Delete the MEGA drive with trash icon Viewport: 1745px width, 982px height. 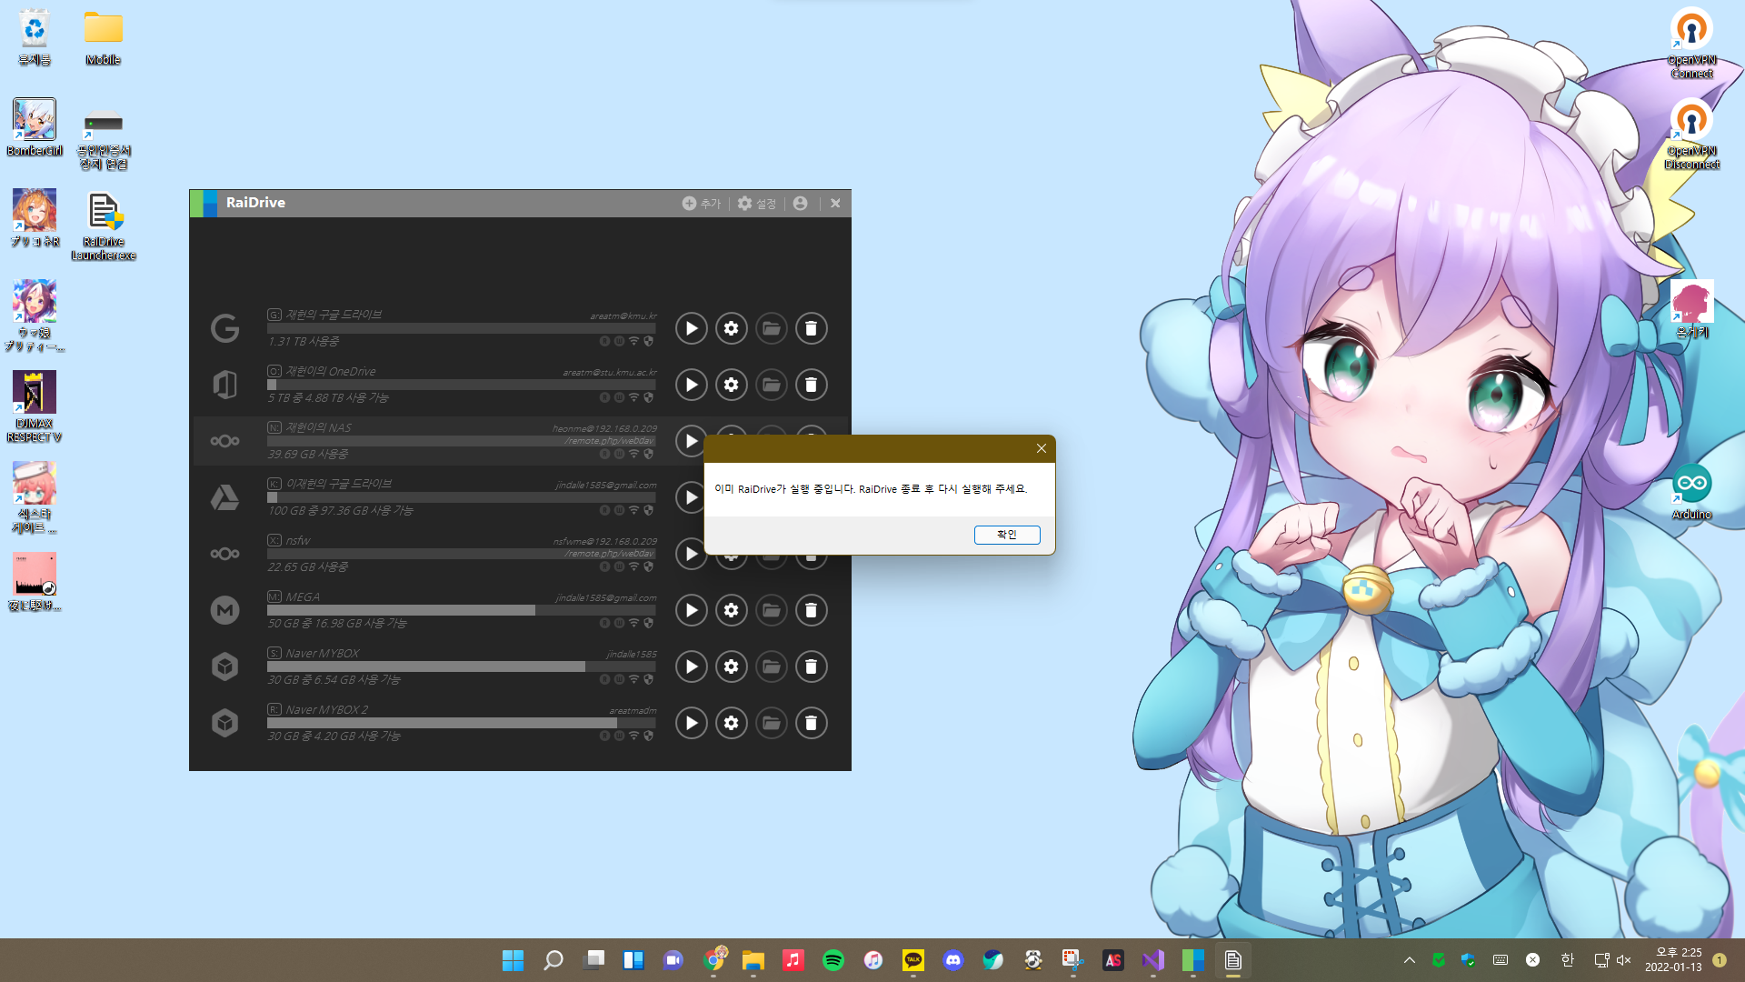811,610
